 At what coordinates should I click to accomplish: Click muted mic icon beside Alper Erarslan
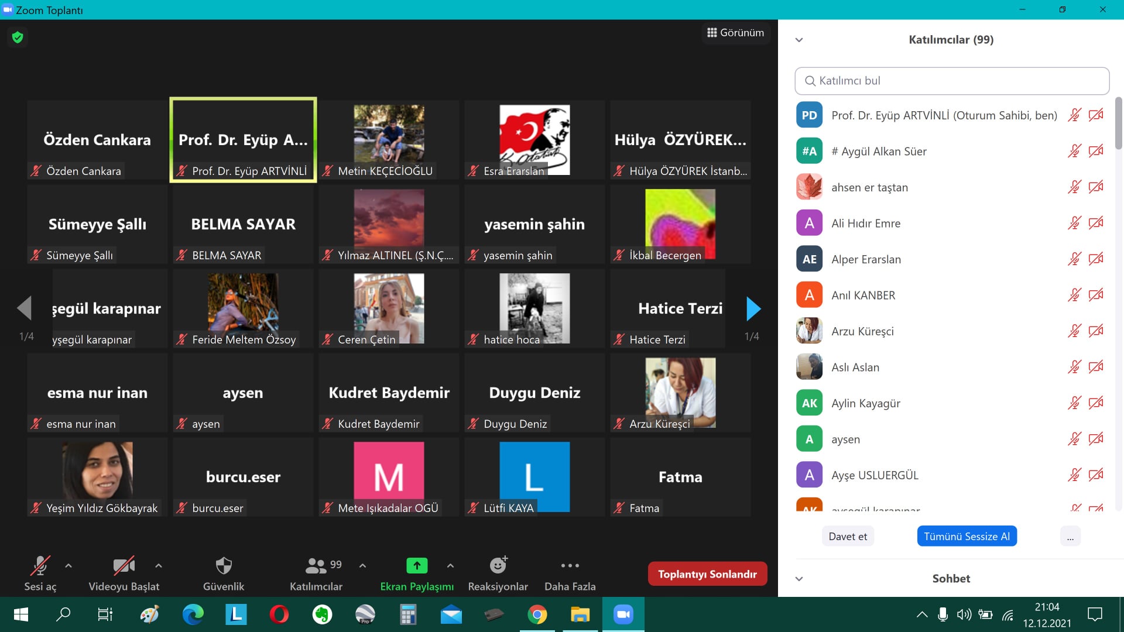[1074, 259]
